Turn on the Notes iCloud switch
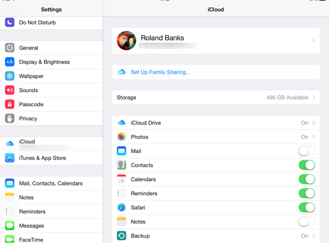329x247 pixels. click(306, 221)
